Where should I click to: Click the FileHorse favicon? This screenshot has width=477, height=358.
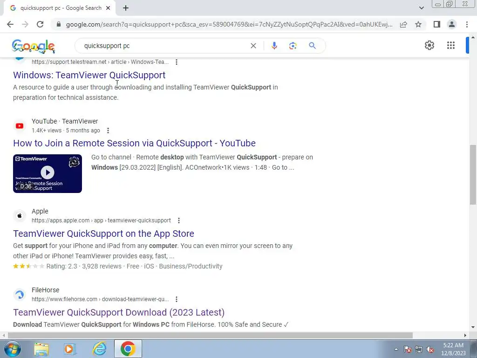click(x=20, y=295)
